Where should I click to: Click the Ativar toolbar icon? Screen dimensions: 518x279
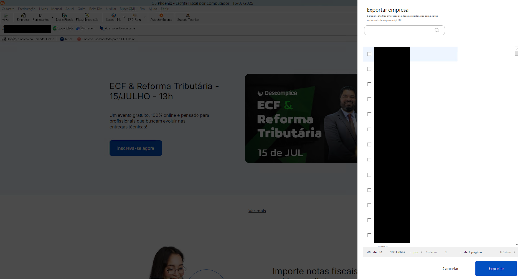(x=6, y=17)
